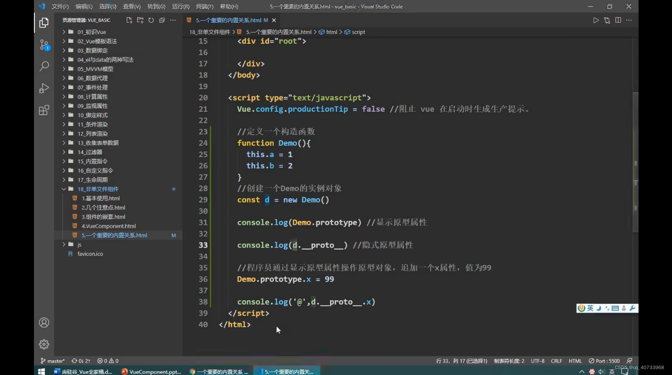Open the Source Control view
Image resolution: width=672 pixels, height=375 pixels.
(x=44, y=45)
